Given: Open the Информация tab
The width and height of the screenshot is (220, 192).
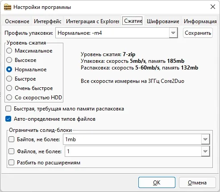Looking at the screenshot, I should 200,21.
